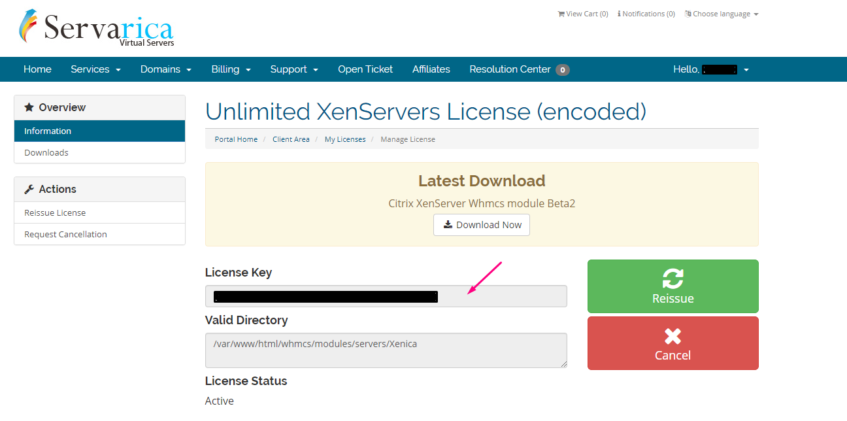Image resolution: width=847 pixels, height=421 pixels.
Task: Open the View Cart link
Action: point(583,14)
